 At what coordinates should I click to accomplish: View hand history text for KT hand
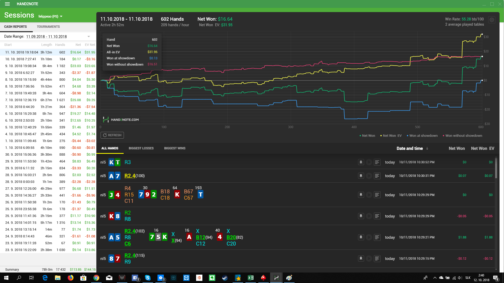(377, 162)
